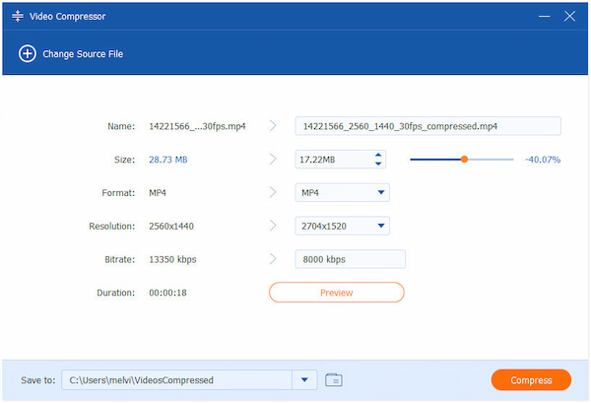Click the output file name field
591x403 pixels.
pos(427,126)
